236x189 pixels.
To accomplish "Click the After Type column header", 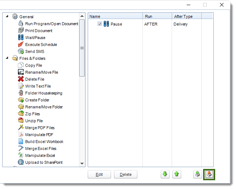I will (x=186, y=16).
